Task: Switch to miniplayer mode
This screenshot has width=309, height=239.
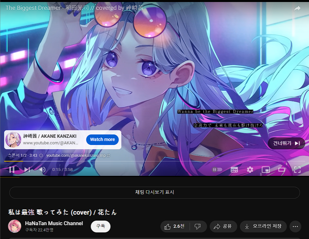Action: (266, 170)
